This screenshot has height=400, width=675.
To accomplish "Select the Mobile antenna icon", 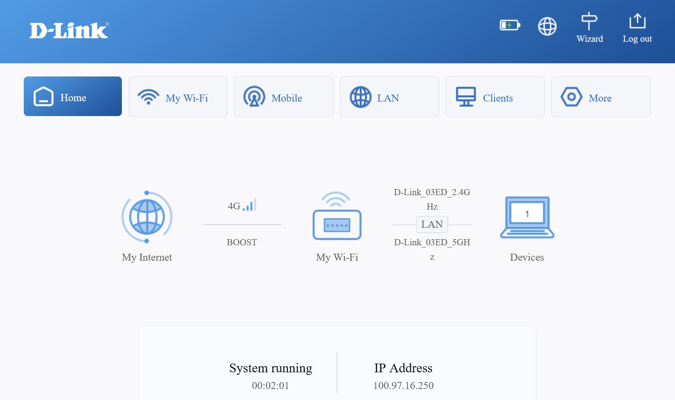I will click(254, 96).
